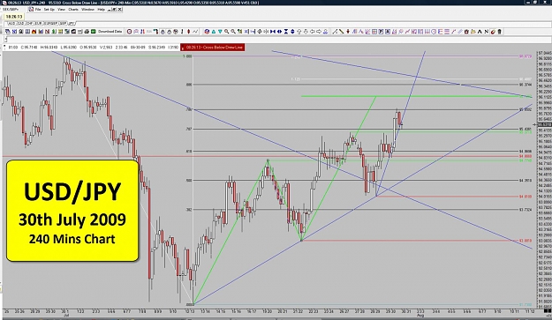Click the outlined down arrow scroll icon
Image resolution: width=552 pixels, height=320 pixels.
306,32
